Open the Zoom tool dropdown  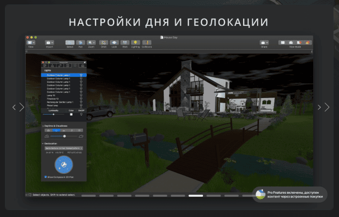tap(91, 43)
